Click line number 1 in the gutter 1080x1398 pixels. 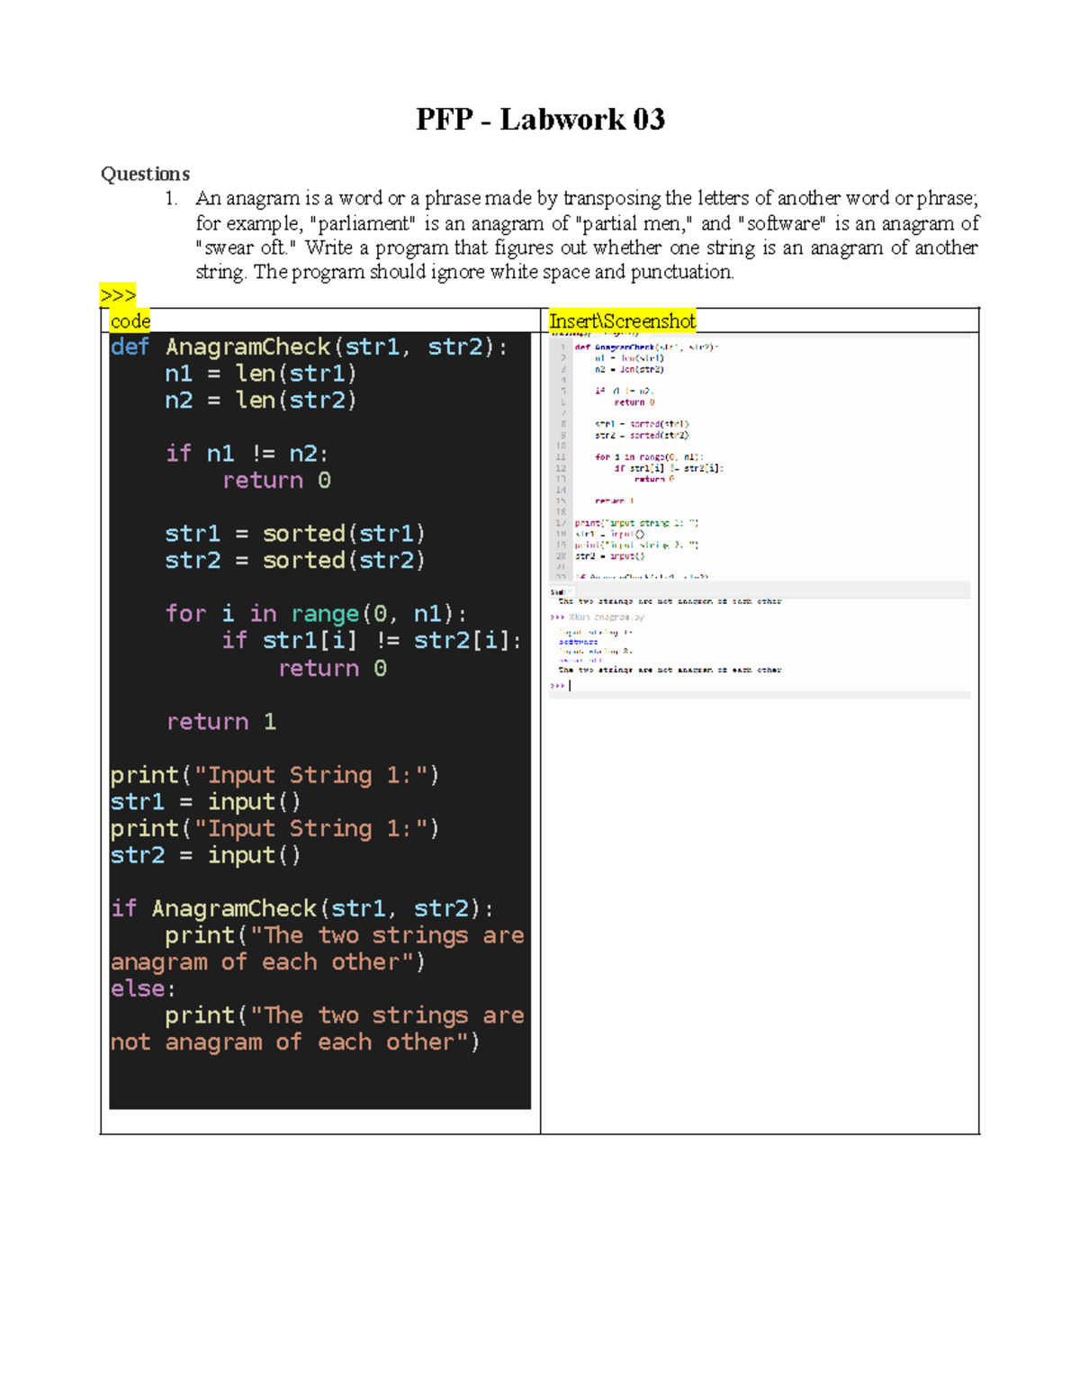561,348
